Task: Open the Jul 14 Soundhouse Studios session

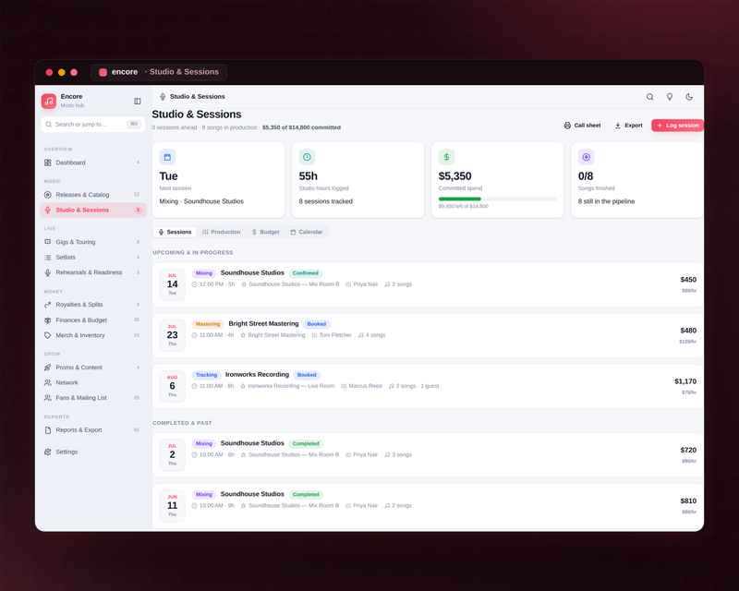Action: 428,284
